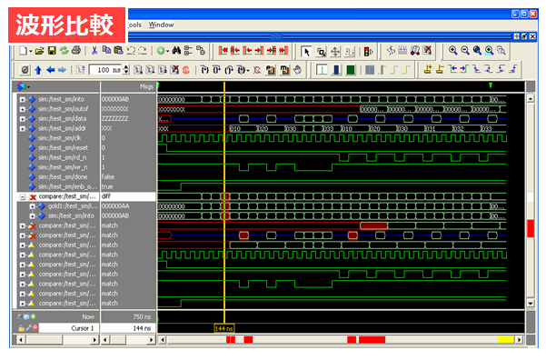Expand the gold1:/test_sm signal row
This screenshot has width=546, height=360.
pos(33,206)
